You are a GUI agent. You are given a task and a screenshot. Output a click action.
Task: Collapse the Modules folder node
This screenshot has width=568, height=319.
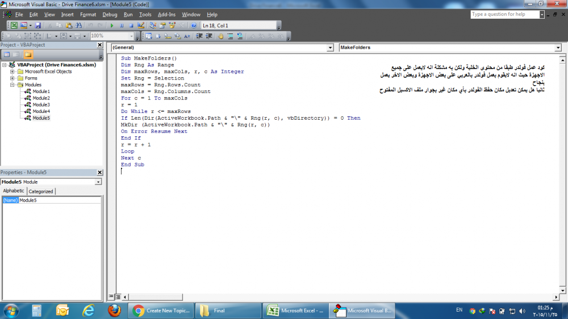(12, 85)
